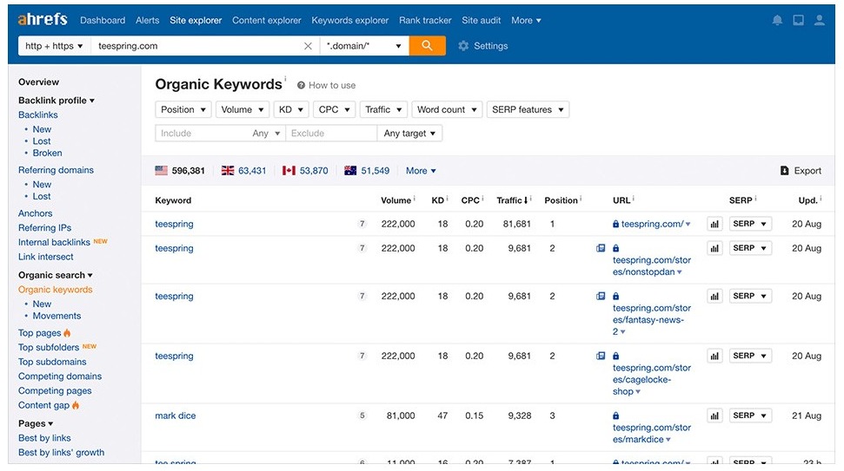
Task: Open chart icon for the nonstopdan row
Action: pyautogui.click(x=714, y=248)
